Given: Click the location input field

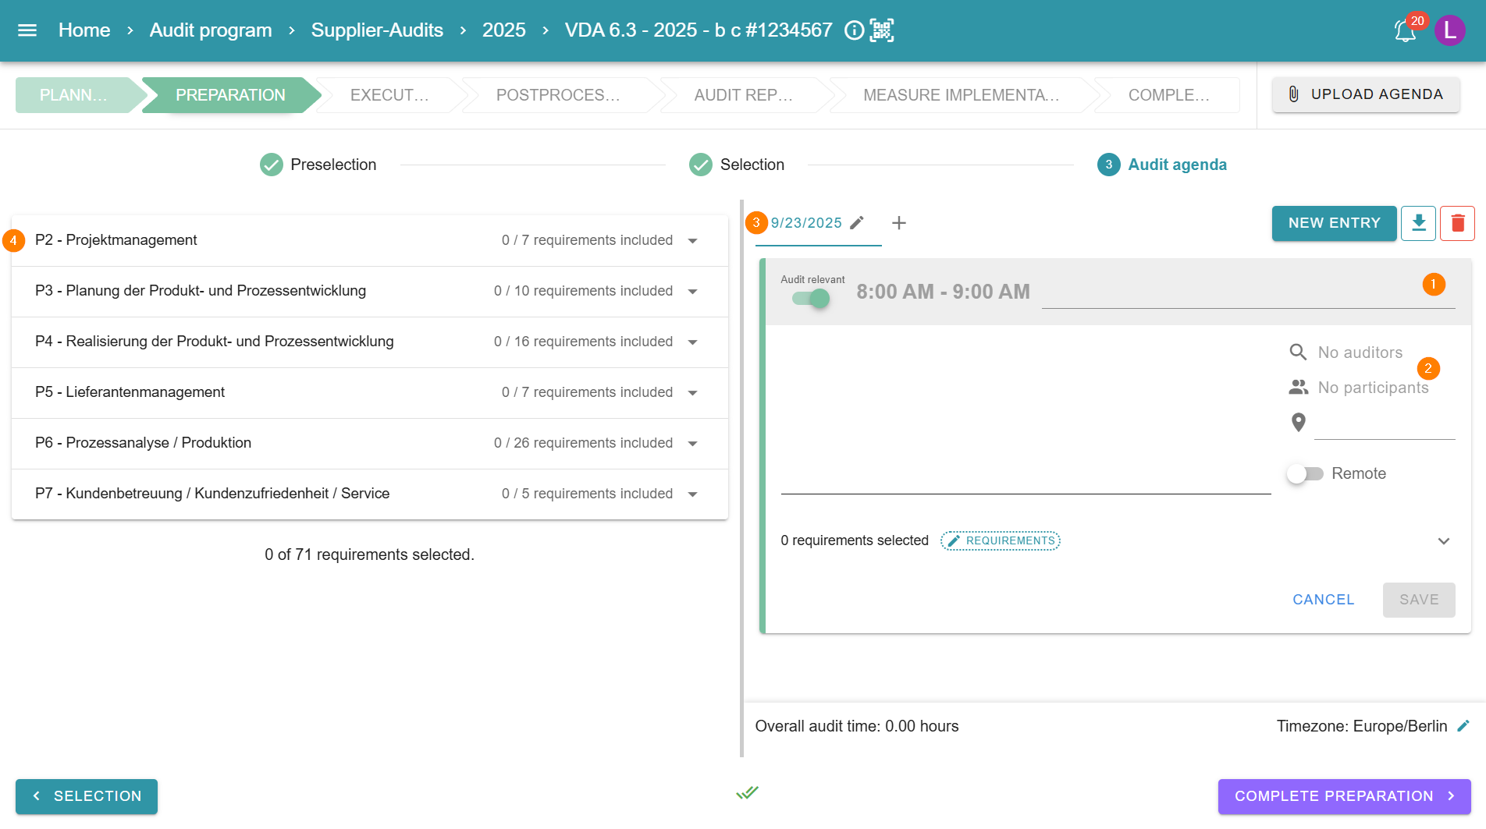Looking at the screenshot, I should pyautogui.click(x=1384, y=423).
